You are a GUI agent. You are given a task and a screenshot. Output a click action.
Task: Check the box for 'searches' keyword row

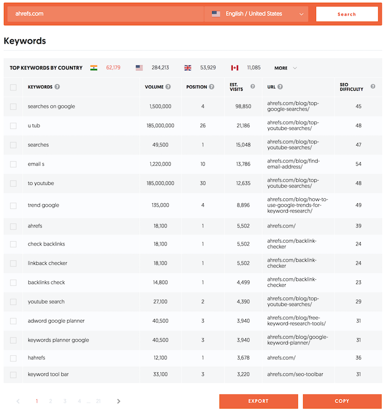pos(13,145)
